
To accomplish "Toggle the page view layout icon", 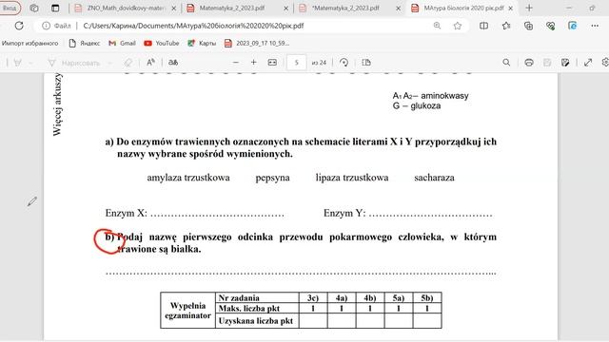I will click(x=366, y=63).
